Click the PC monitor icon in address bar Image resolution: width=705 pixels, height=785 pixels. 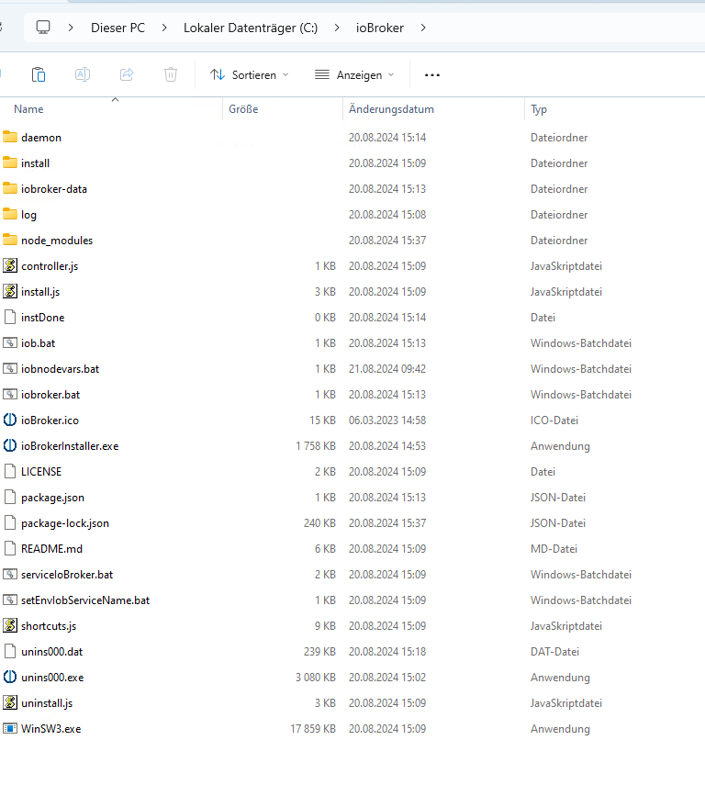point(43,28)
